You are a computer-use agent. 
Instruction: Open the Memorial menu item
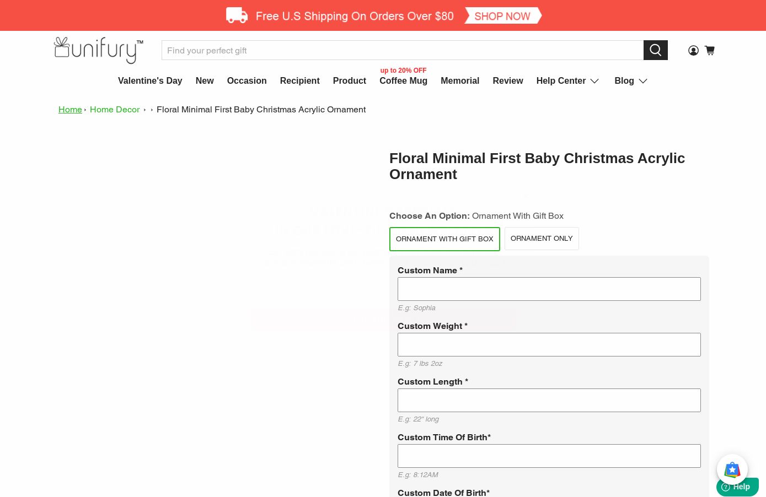click(459, 81)
